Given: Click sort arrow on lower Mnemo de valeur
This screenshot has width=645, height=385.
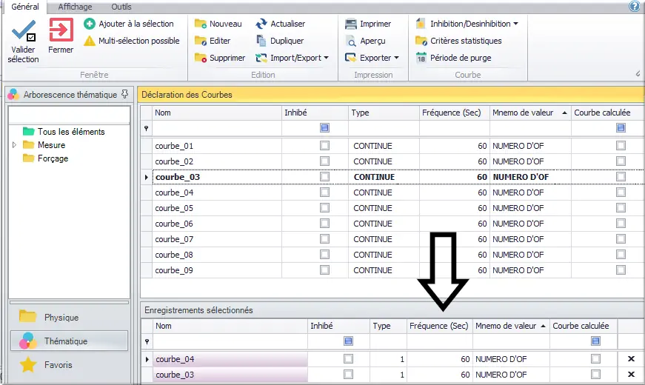Looking at the screenshot, I should tap(543, 327).
